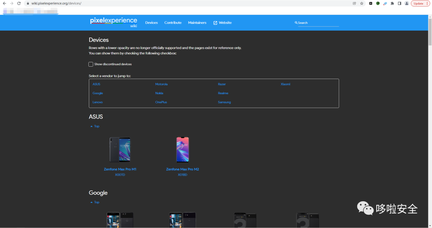Click X01BD codename text
The width and height of the screenshot is (432, 228).
[x=182, y=174]
